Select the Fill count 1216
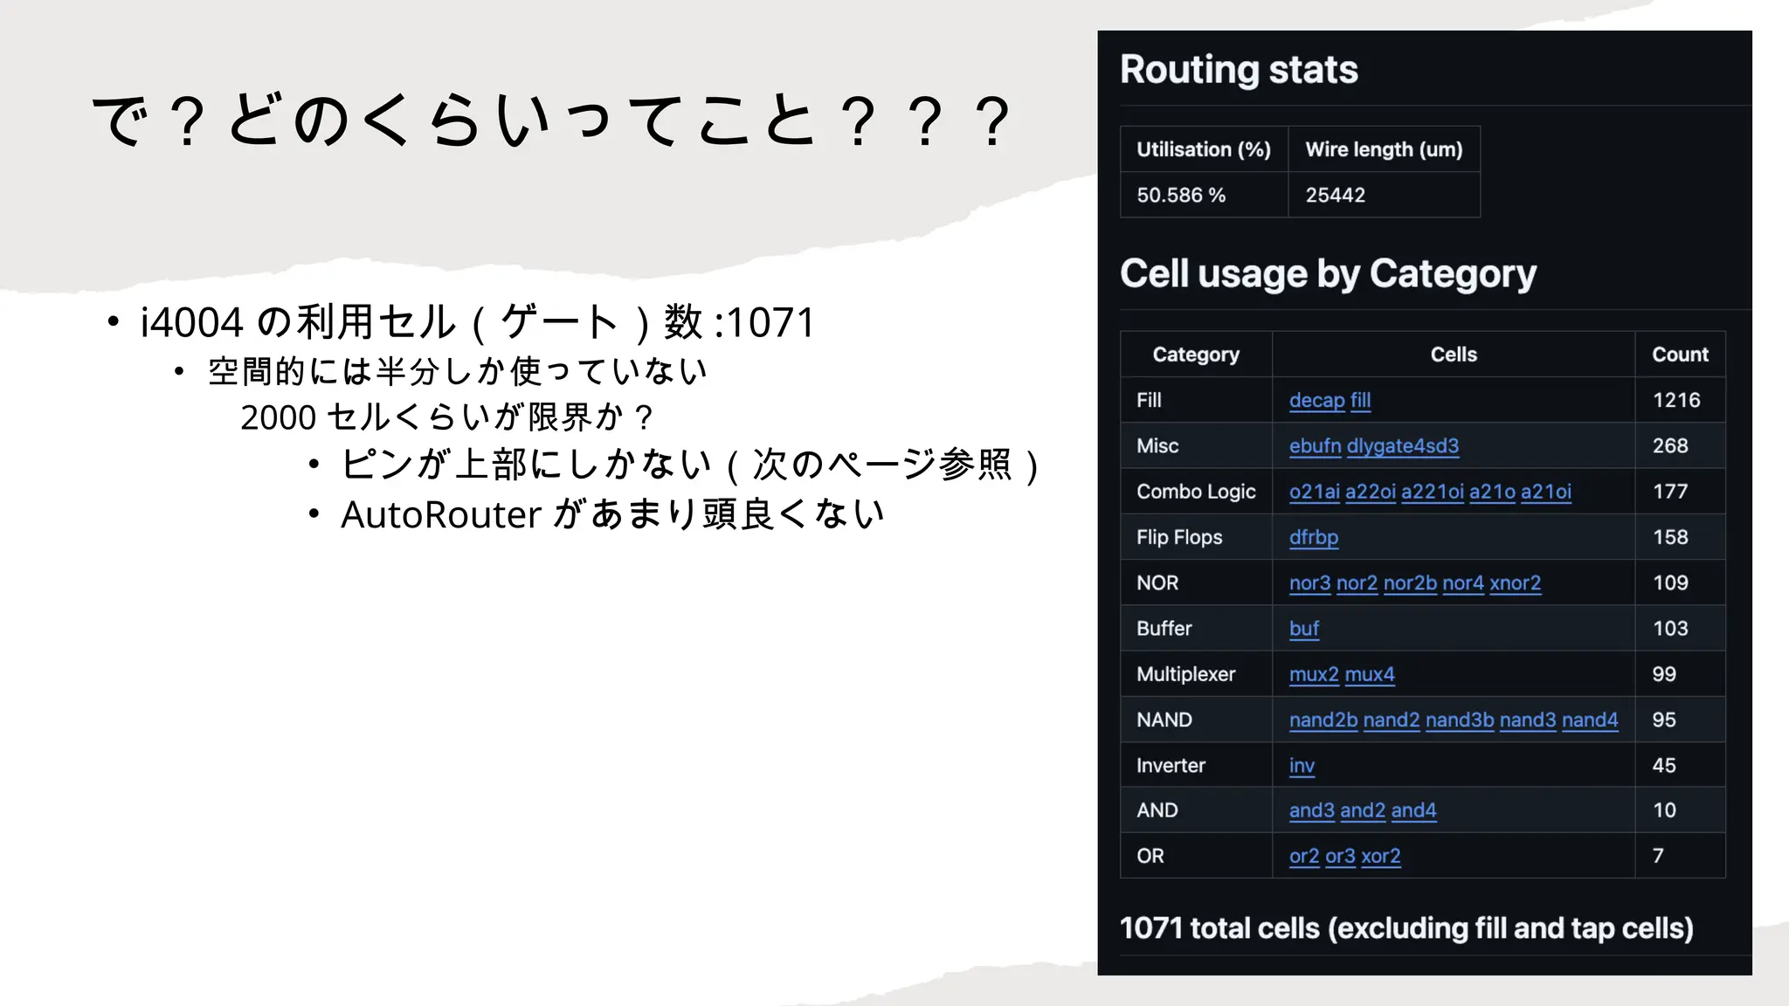 click(x=1676, y=400)
